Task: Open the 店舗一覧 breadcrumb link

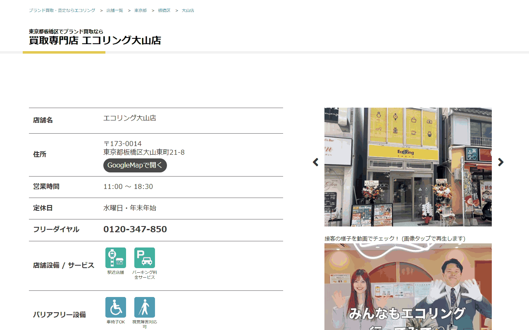Action: [114, 10]
